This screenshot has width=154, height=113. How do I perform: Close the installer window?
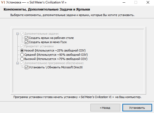tap(148, 2)
